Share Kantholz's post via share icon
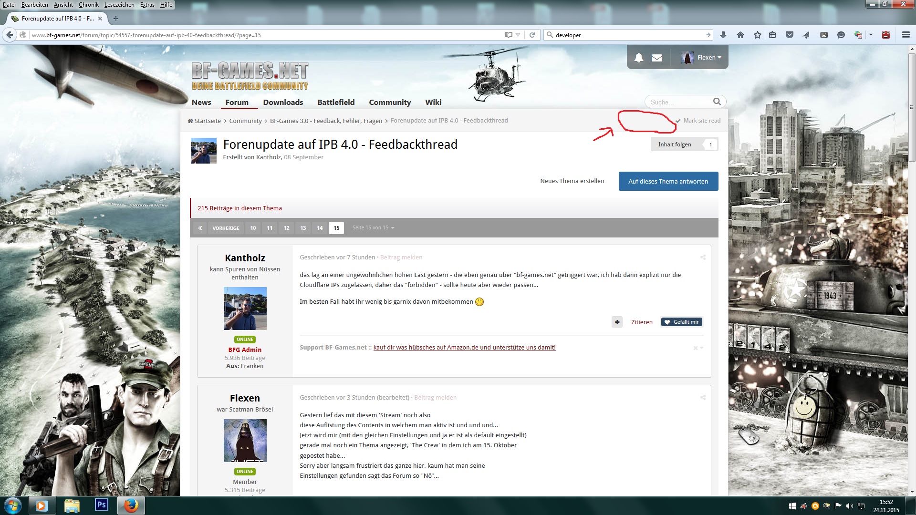Image resolution: width=916 pixels, height=515 pixels. pos(703,257)
